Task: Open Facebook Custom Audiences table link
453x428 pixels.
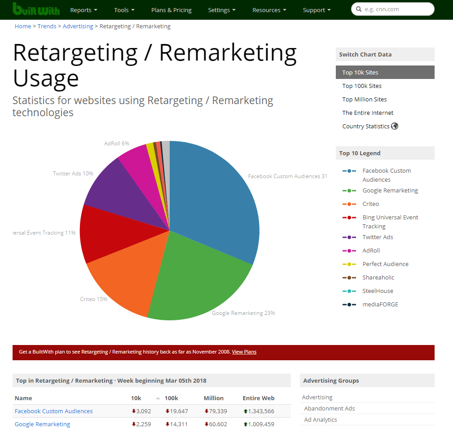Action: [x=54, y=411]
